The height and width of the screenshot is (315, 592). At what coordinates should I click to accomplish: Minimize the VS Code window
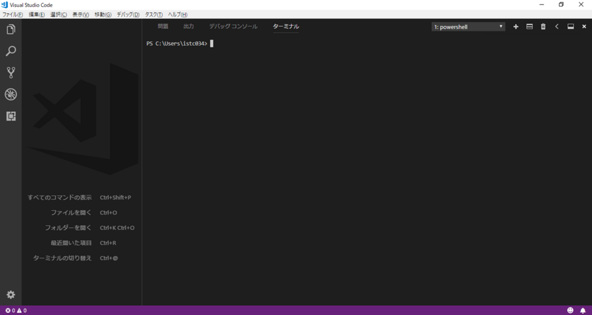pyautogui.click(x=542, y=5)
